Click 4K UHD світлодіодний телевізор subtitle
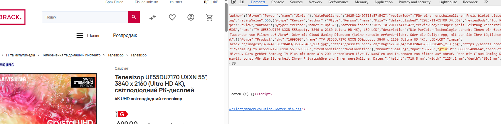This screenshot has width=501, height=124. point(148,99)
